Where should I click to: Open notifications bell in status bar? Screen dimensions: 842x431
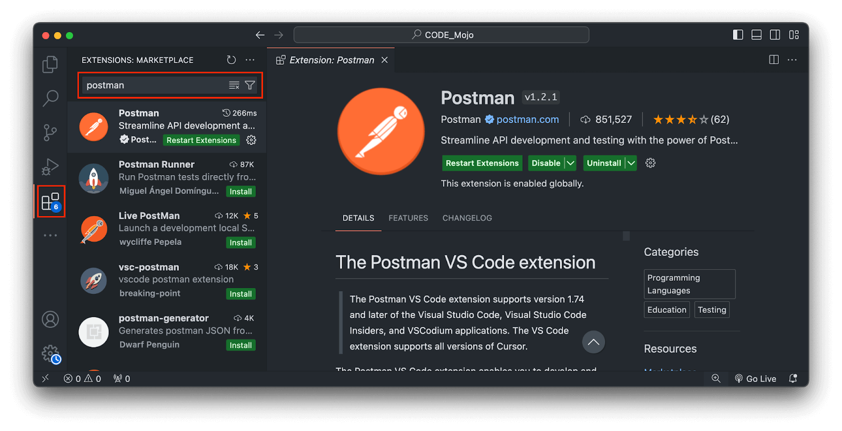click(793, 378)
